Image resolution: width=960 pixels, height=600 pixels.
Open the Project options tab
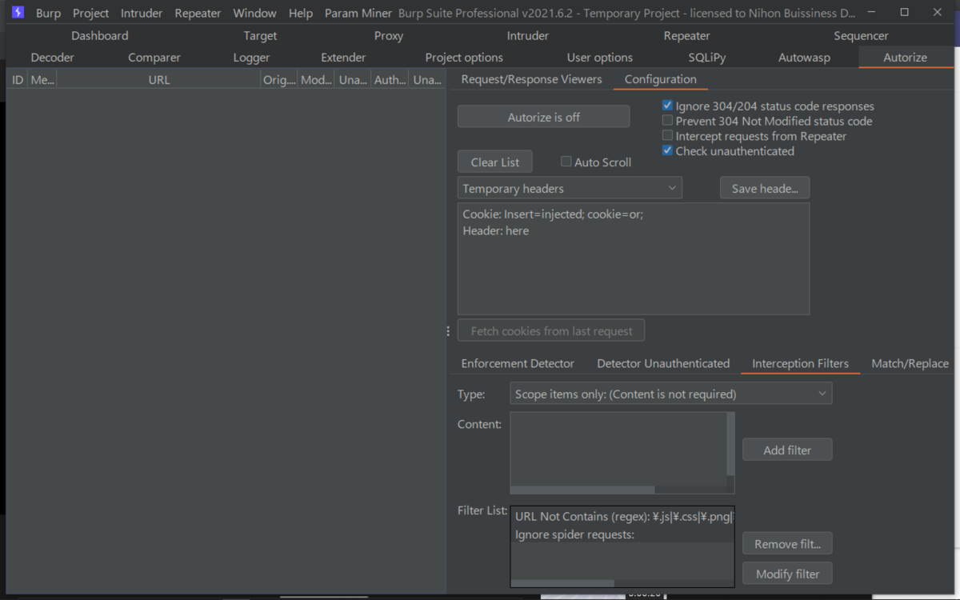coord(464,58)
